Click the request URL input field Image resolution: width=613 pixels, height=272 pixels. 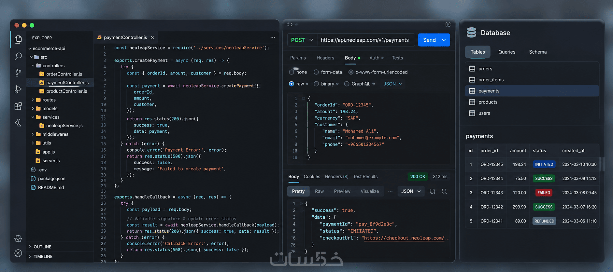tap(366, 40)
